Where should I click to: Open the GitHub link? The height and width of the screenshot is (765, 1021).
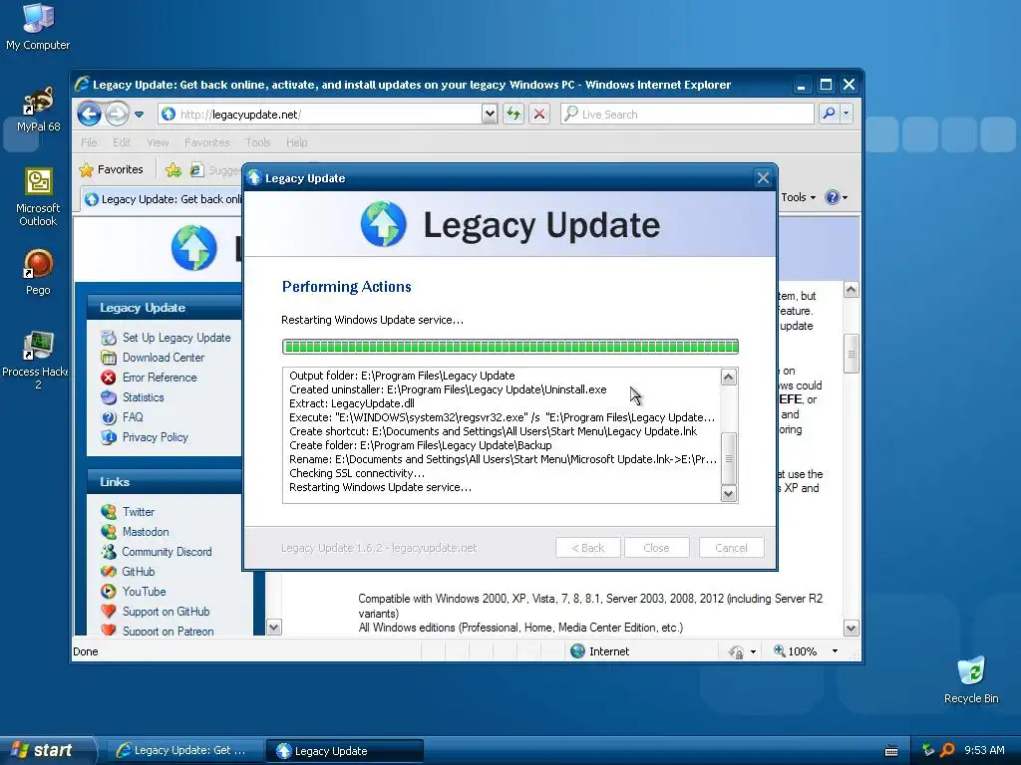click(139, 572)
